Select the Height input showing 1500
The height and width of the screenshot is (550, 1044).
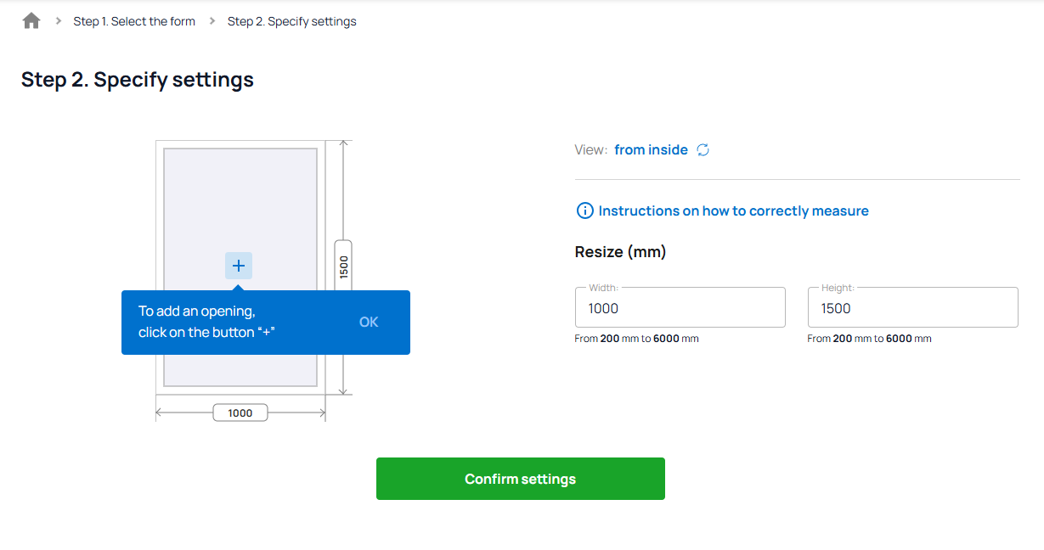912,307
